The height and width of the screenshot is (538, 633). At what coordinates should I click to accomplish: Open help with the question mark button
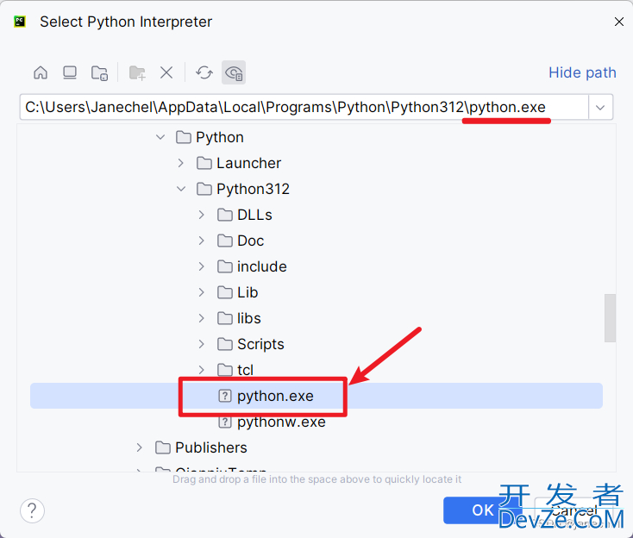[x=32, y=510]
